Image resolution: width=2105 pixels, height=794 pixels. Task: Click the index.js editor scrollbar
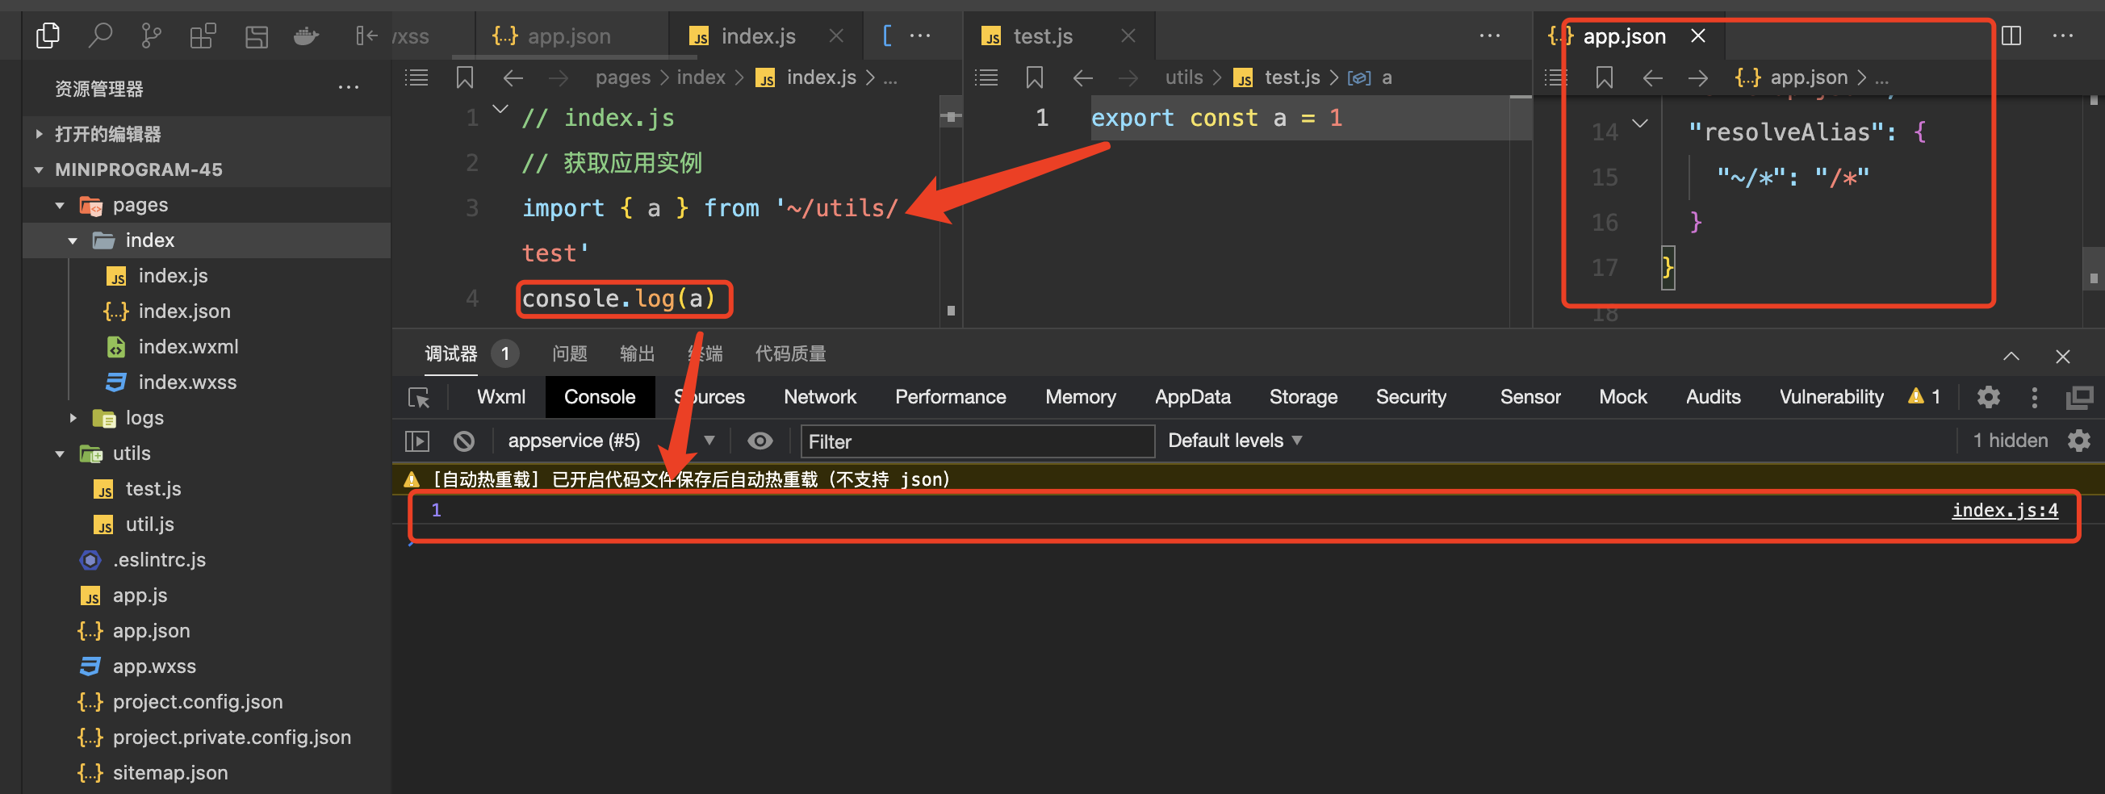point(950,212)
